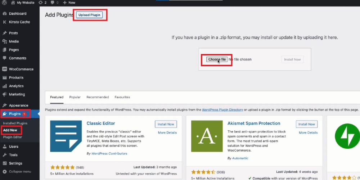Click the Products box icon
Image resolution: width=360 pixels, height=180 pixels.
coord(4,78)
